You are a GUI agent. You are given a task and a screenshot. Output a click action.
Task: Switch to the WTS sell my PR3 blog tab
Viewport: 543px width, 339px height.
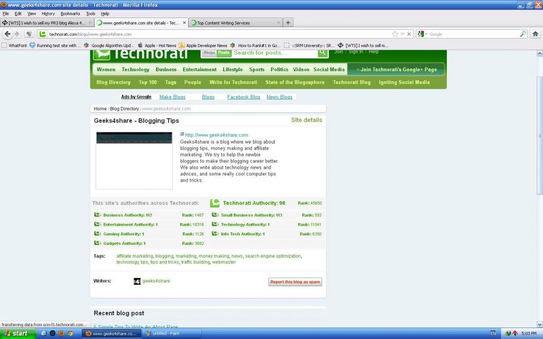tap(47, 23)
